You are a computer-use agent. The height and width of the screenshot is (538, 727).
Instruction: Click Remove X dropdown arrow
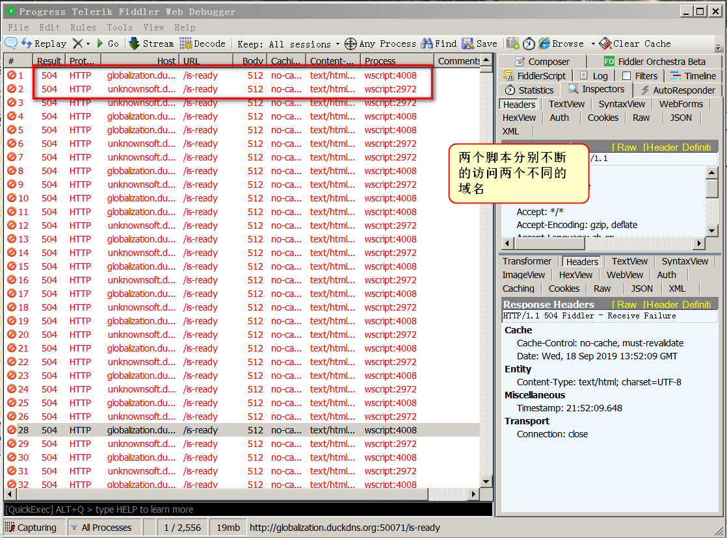[x=88, y=44]
